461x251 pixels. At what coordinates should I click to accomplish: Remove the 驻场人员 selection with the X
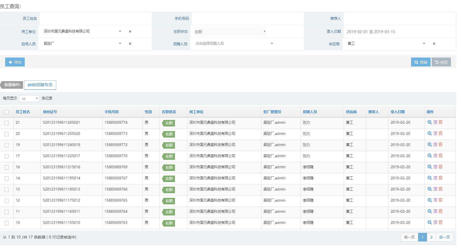pyautogui.click(x=130, y=44)
